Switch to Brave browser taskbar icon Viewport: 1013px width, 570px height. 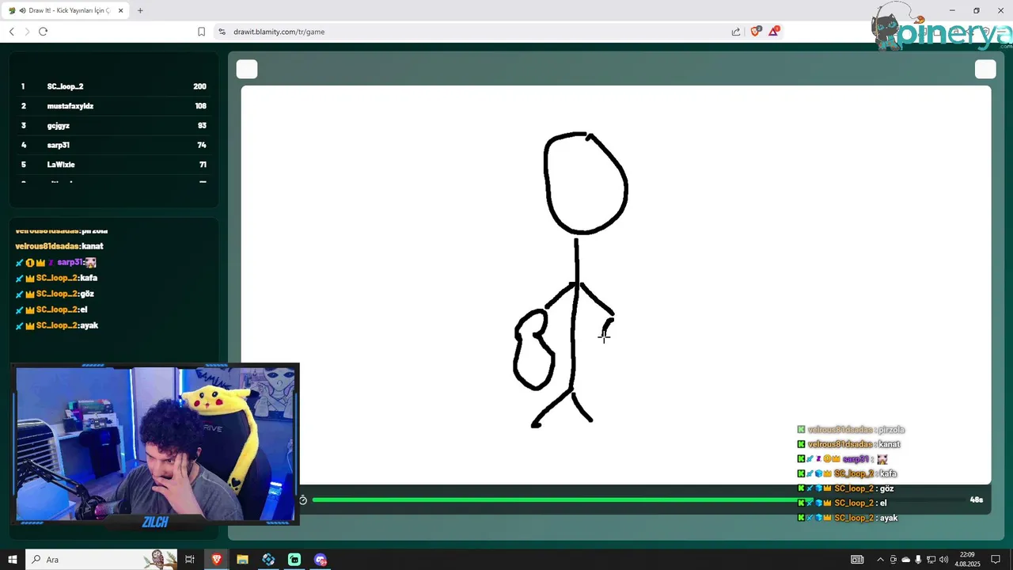coord(216,560)
